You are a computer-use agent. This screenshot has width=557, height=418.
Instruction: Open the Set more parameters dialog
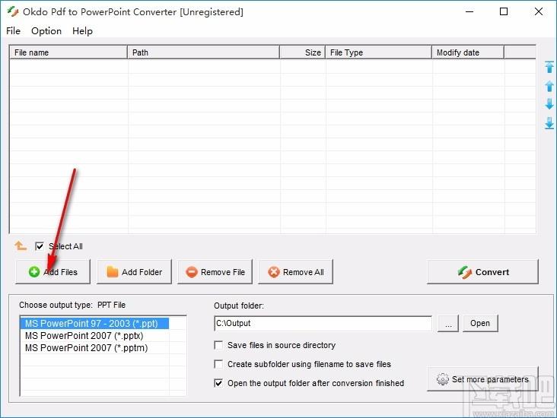[x=482, y=379]
